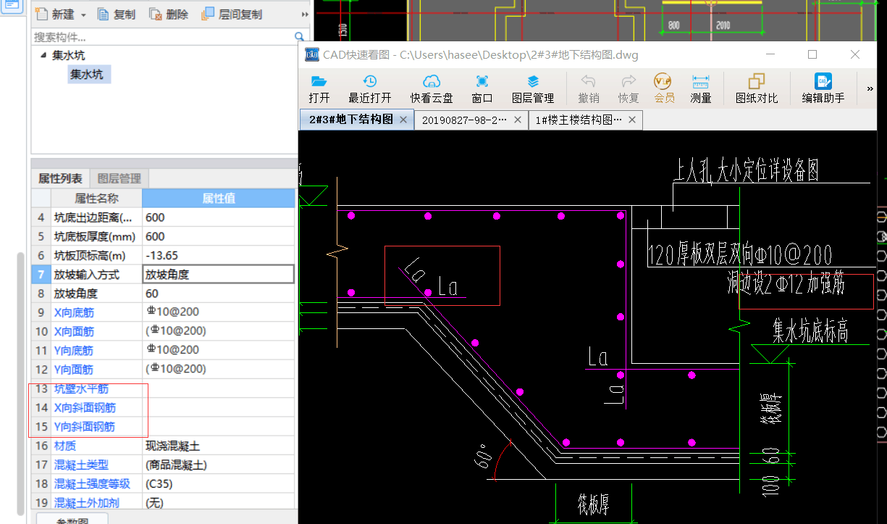Select the 材质 value 现浇混凝土
Viewport: 887px width, 524px height.
(219, 446)
